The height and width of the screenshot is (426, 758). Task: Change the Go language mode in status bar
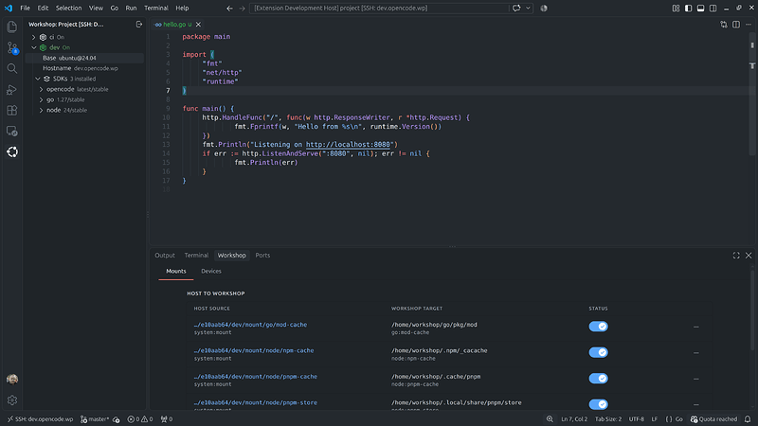point(679,419)
